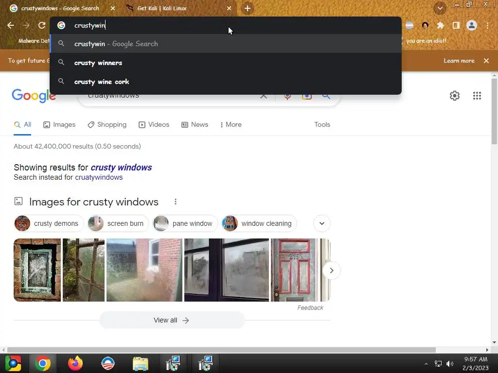Search instead for cruatywindows link

coord(99,177)
